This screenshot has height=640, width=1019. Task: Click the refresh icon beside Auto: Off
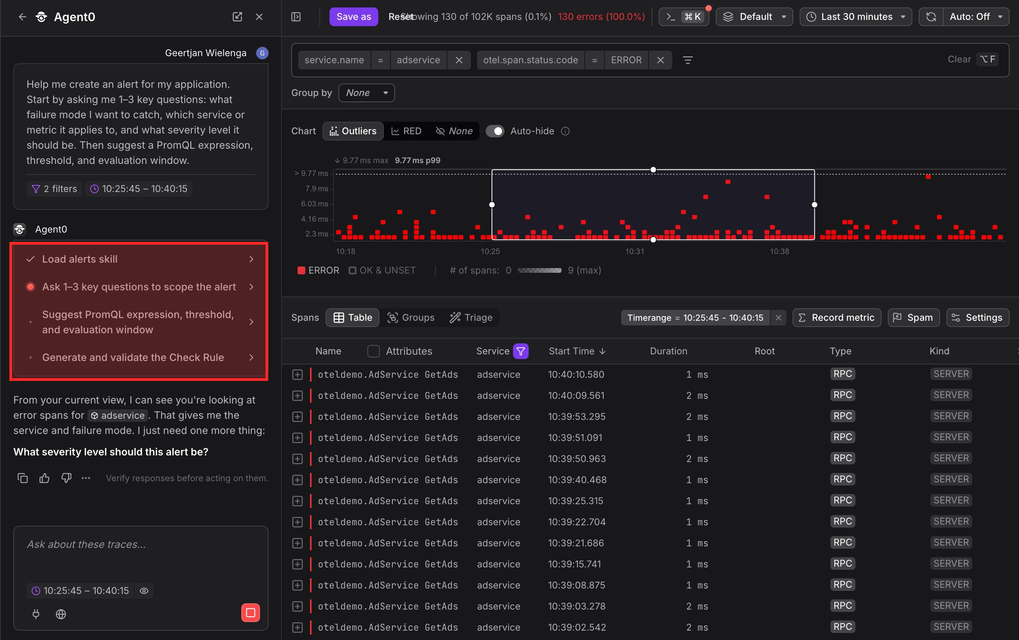pos(931,17)
